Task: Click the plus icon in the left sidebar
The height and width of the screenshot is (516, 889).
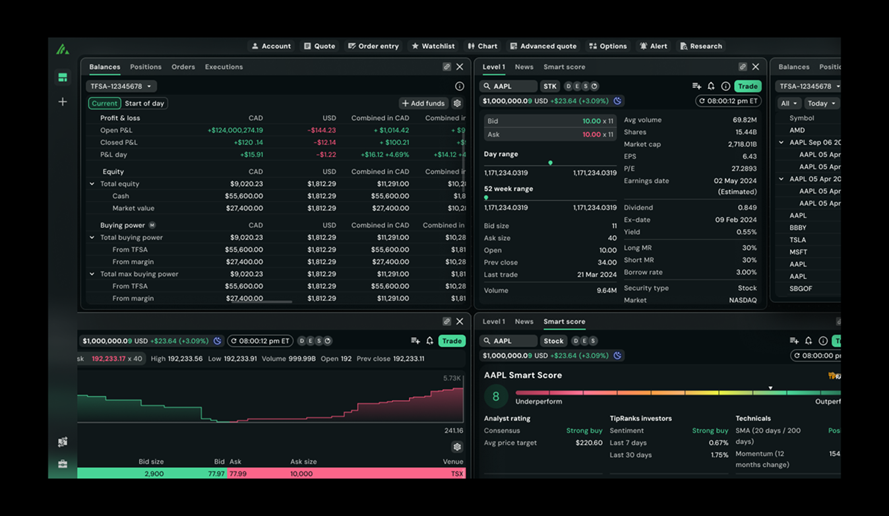Action: point(63,102)
